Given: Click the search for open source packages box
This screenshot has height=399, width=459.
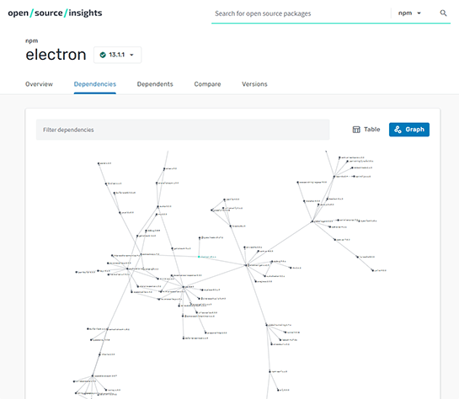Looking at the screenshot, I should [301, 13].
